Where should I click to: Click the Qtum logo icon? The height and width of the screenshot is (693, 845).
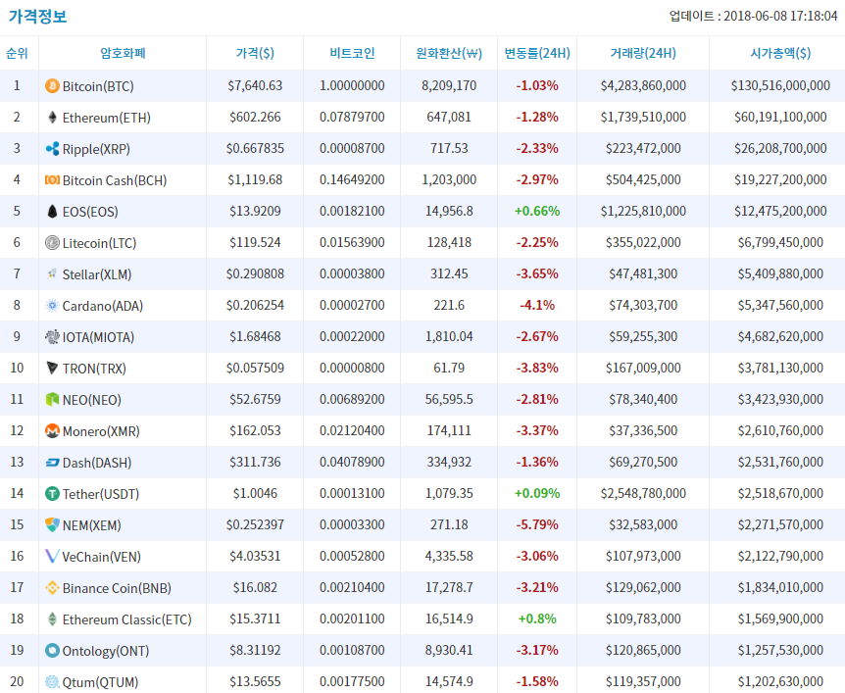[52, 681]
